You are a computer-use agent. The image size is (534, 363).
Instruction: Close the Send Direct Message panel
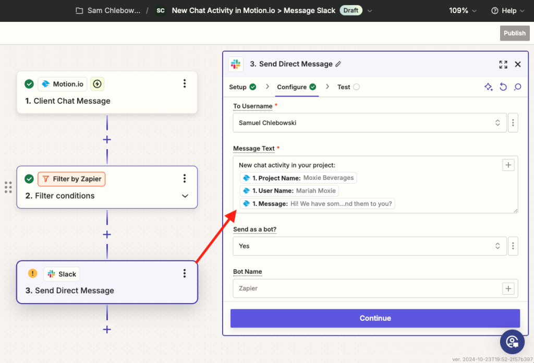pos(518,64)
